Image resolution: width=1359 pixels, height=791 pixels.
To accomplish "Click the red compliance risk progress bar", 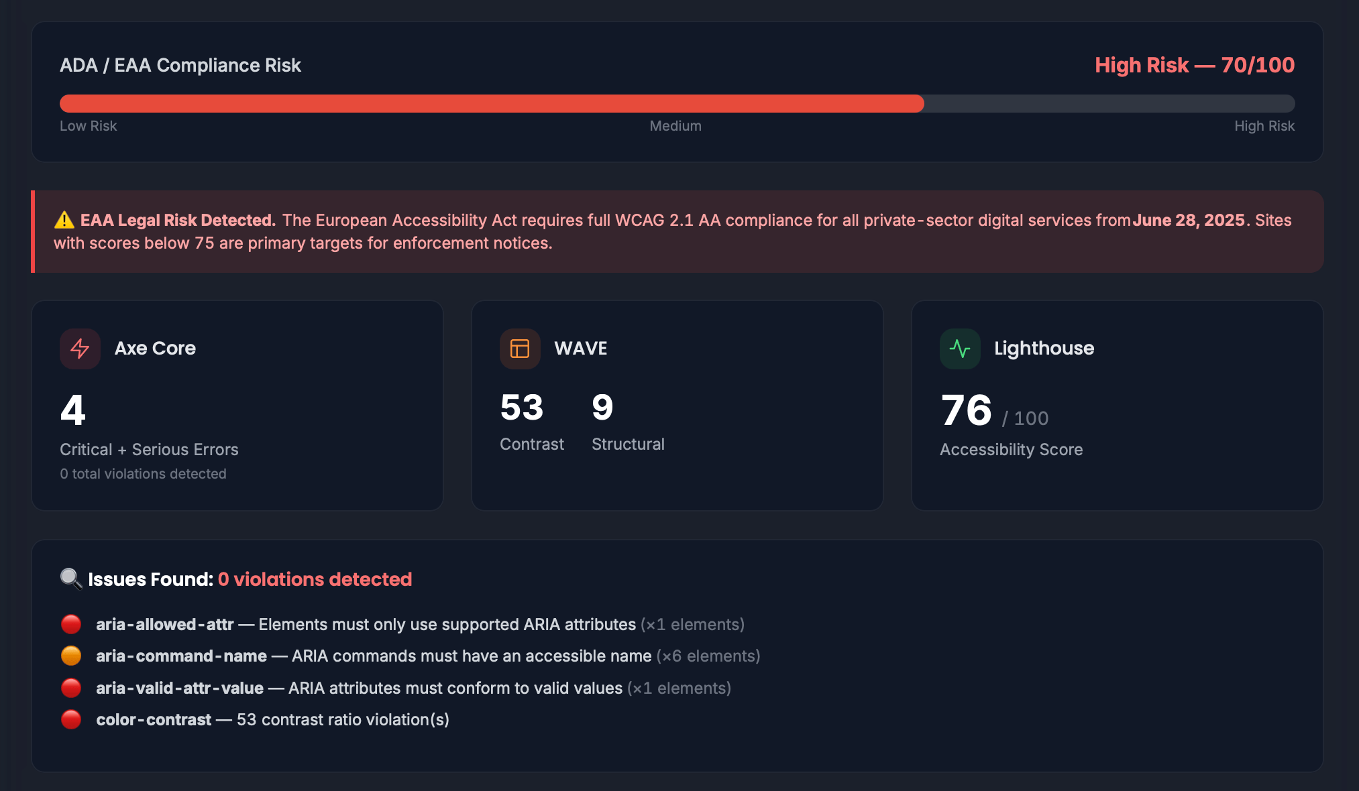I will pos(492,103).
